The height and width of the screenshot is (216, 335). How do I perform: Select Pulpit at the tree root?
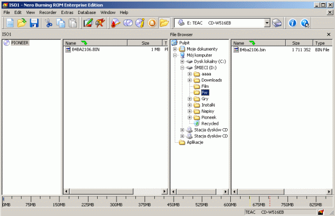pyautogui.click(x=184, y=43)
